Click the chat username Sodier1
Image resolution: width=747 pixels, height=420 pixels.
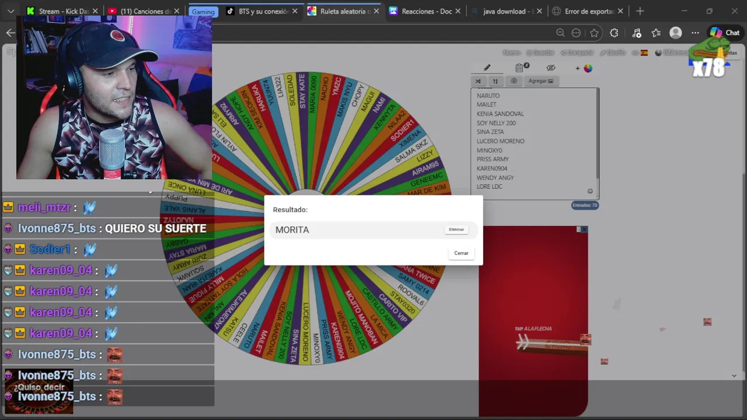(50, 250)
